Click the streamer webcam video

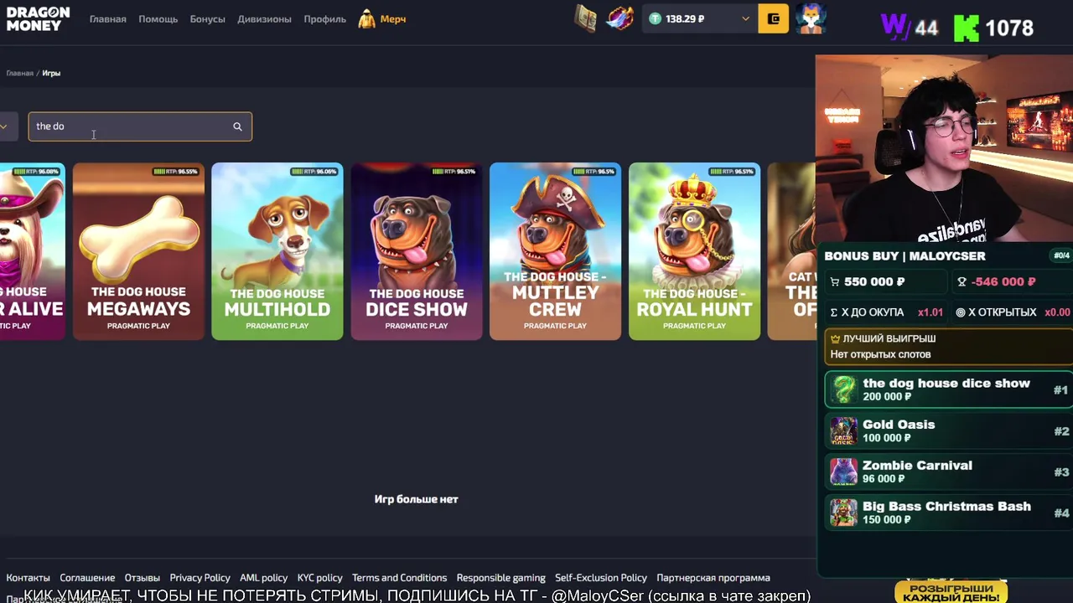(944, 149)
